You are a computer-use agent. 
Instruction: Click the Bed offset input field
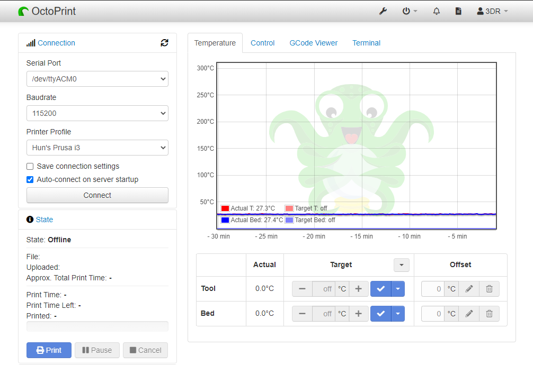pos(433,314)
